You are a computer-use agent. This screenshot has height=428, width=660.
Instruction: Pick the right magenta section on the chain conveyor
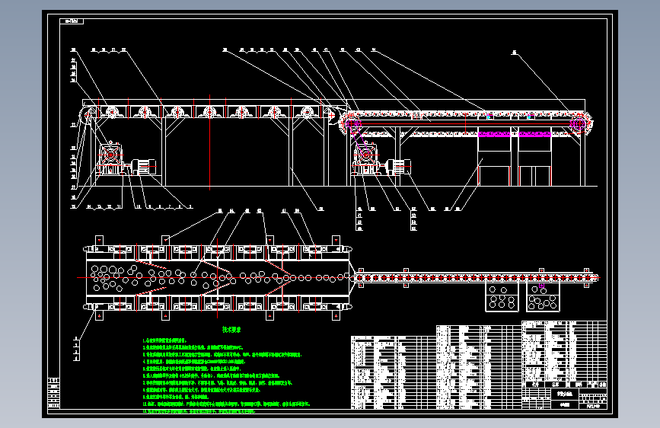tap(534, 134)
